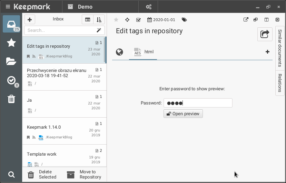286x183 pixels.
Task: Open the trash in the sidebar
Action: pyautogui.click(x=11, y=99)
